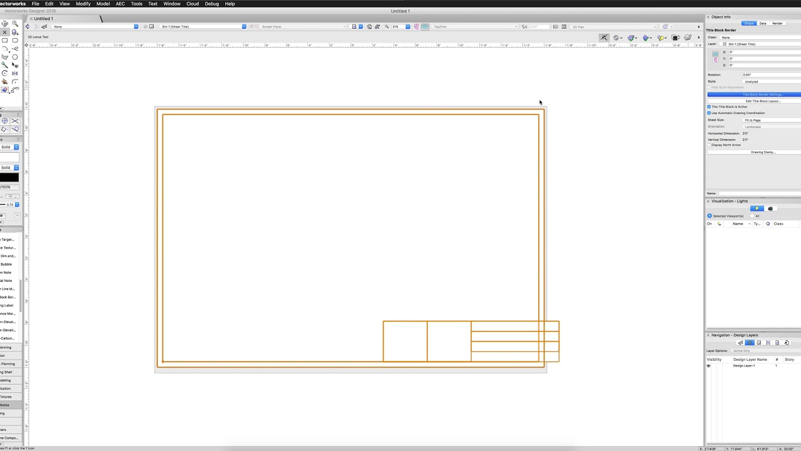Click Title Block Border Settings button
This screenshot has height=451, width=801.
754,95
